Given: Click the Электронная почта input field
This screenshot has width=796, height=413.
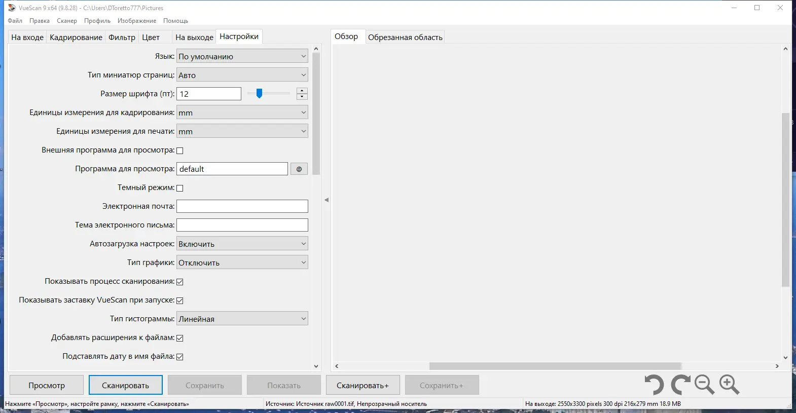Looking at the screenshot, I should coord(242,206).
